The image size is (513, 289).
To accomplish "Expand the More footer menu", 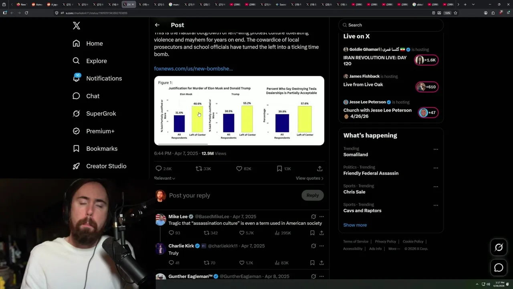I will (394, 249).
